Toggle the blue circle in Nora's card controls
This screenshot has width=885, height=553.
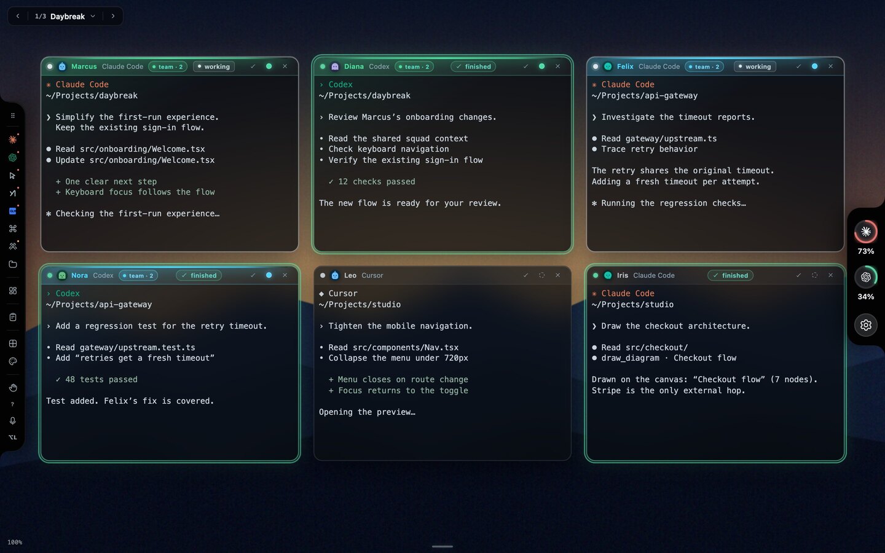pyautogui.click(x=269, y=275)
